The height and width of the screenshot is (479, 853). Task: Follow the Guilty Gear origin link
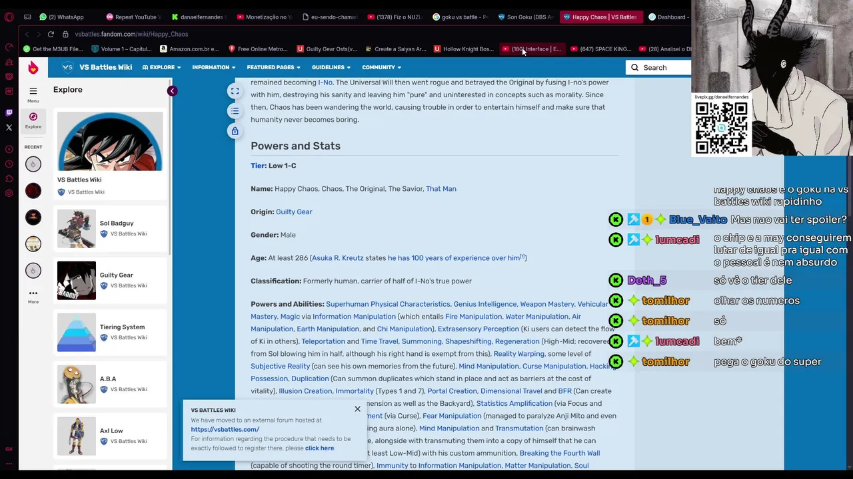[x=294, y=212]
